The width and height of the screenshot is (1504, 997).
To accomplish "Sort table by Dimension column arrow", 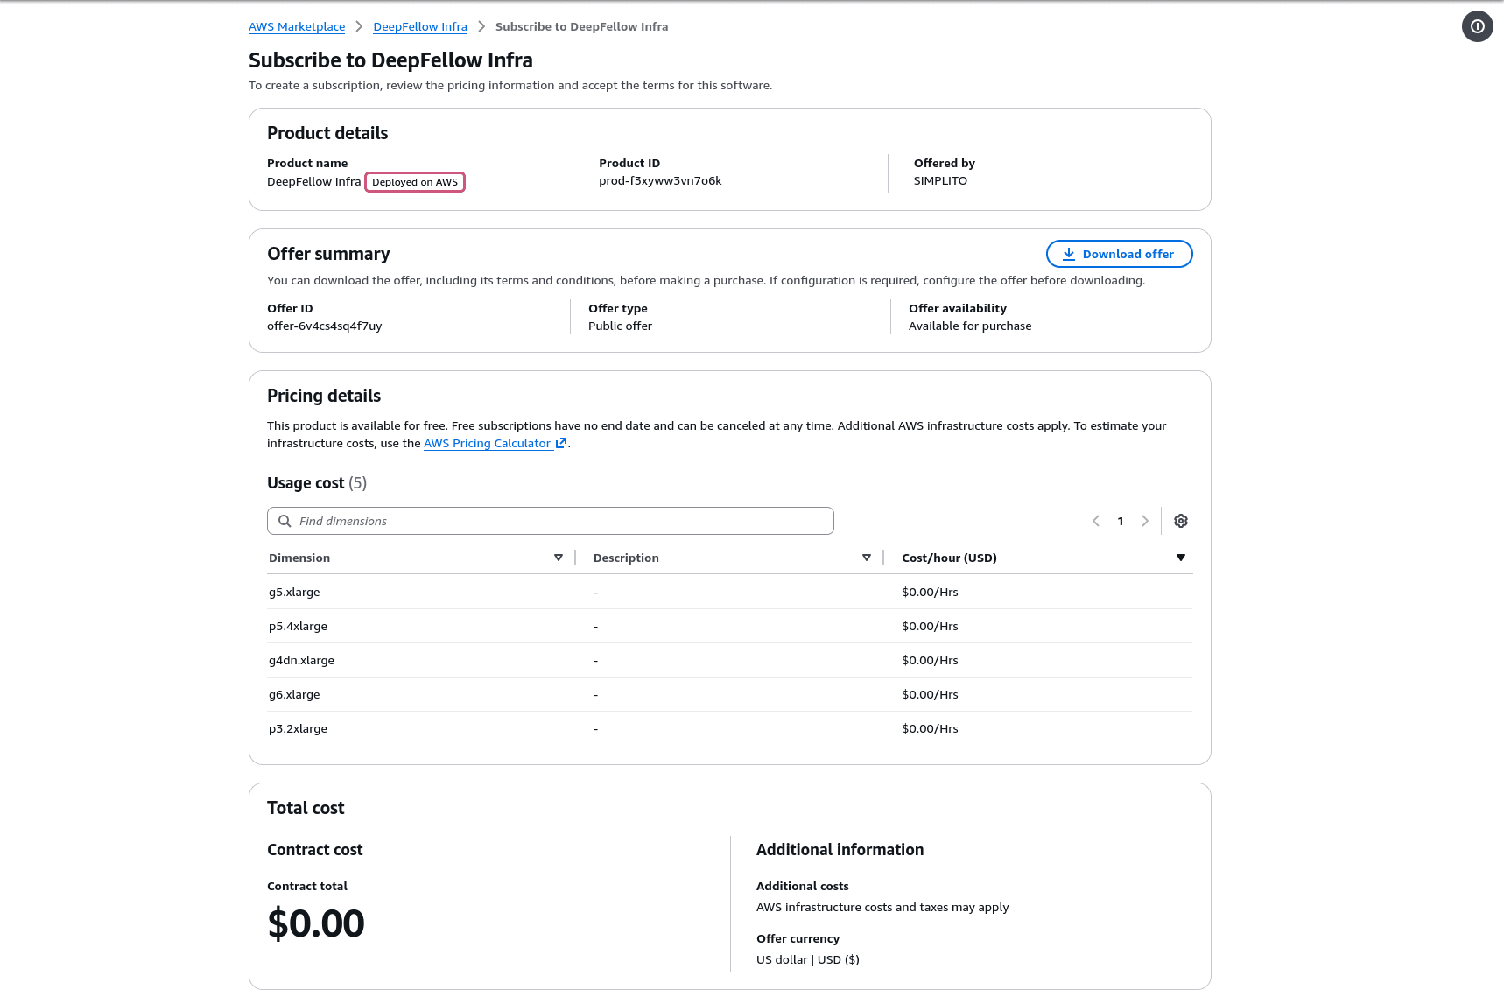I will pos(558,558).
